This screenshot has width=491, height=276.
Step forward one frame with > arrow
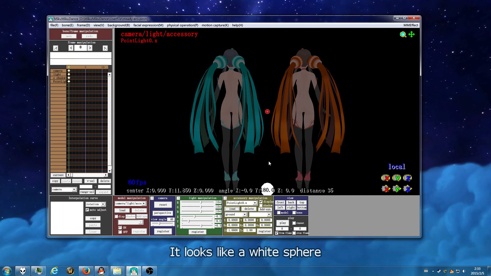[90, 48]
